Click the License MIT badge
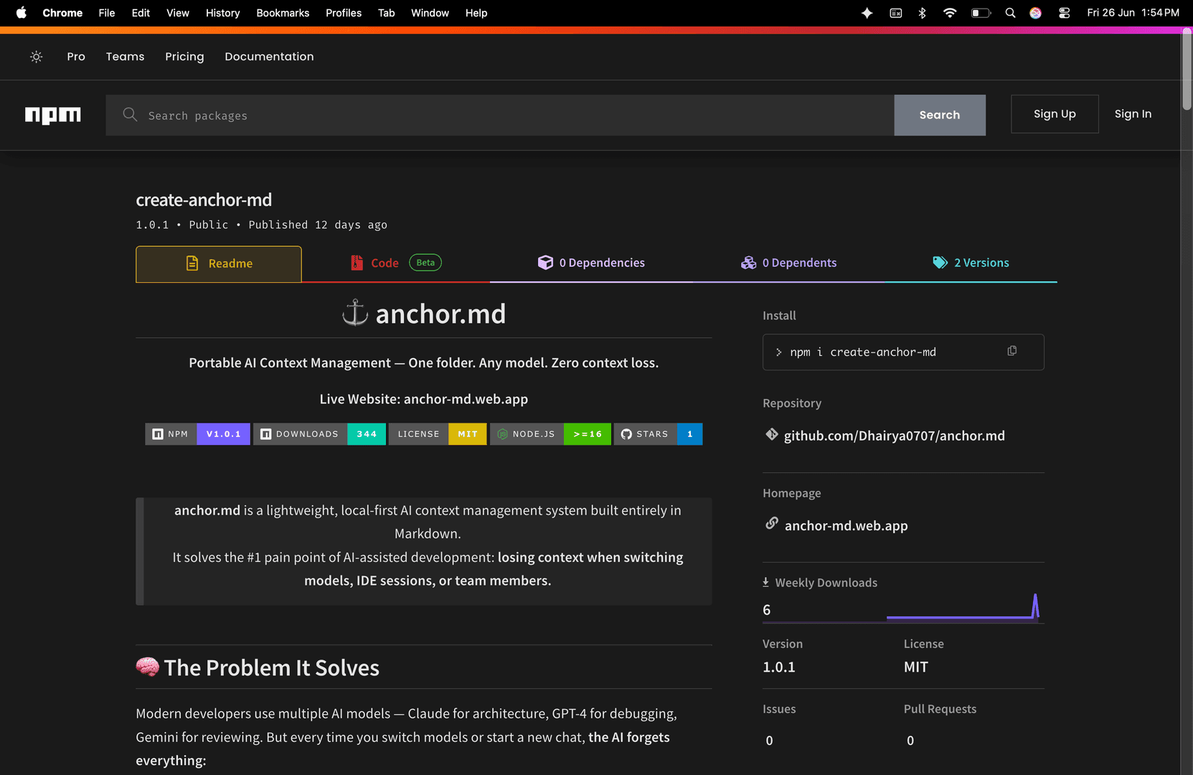The width and height of the screenshot is (1193, 775). [x=438, y=434]
